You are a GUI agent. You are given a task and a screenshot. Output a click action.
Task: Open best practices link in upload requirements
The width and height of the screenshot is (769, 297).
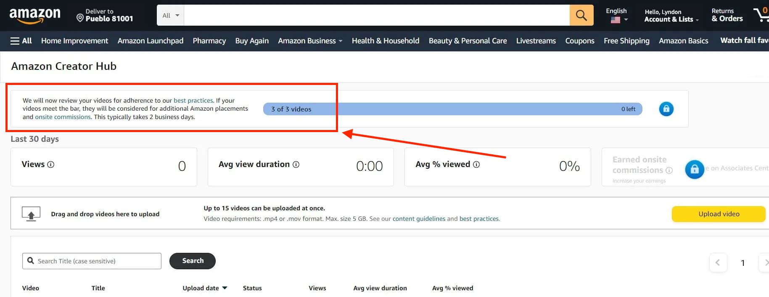pos(479,219)
